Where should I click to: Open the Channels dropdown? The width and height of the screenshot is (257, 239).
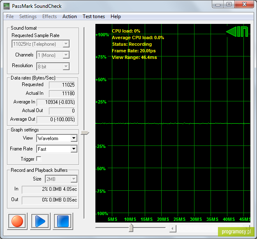[53, 55]
